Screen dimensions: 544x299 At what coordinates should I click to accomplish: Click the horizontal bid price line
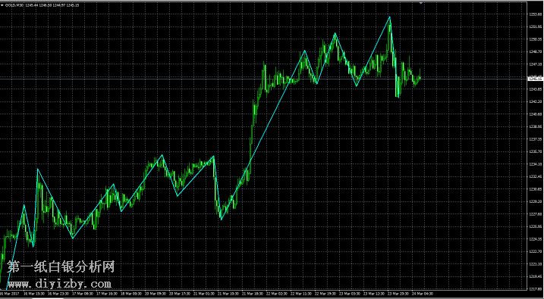(x=264, y=79)
